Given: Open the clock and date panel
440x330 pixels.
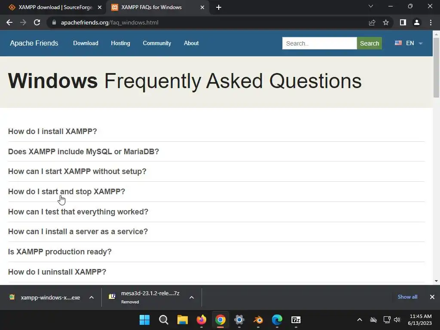Looking at the screenshot, I should (420, 320).
